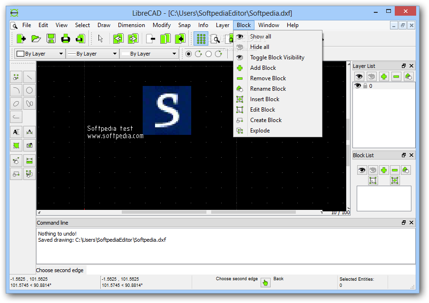Select the pointer arrow tool in toolbar

(x=100, y=39)
